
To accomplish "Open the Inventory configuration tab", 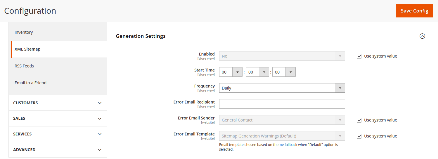I will coord(24,32).
